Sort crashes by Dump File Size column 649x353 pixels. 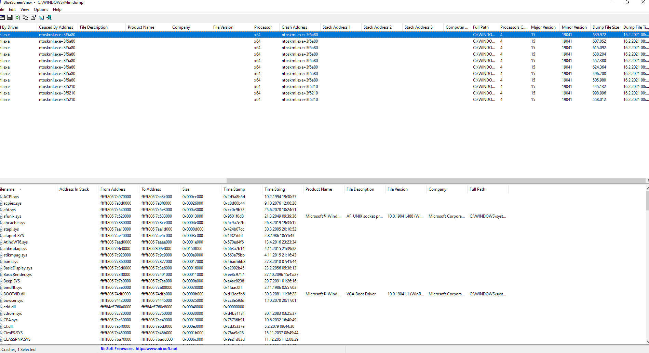click(605, 27)
